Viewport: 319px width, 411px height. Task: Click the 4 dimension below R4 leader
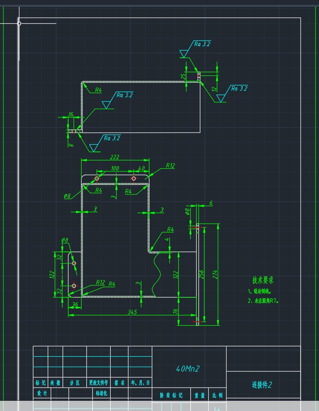[167, 239]
